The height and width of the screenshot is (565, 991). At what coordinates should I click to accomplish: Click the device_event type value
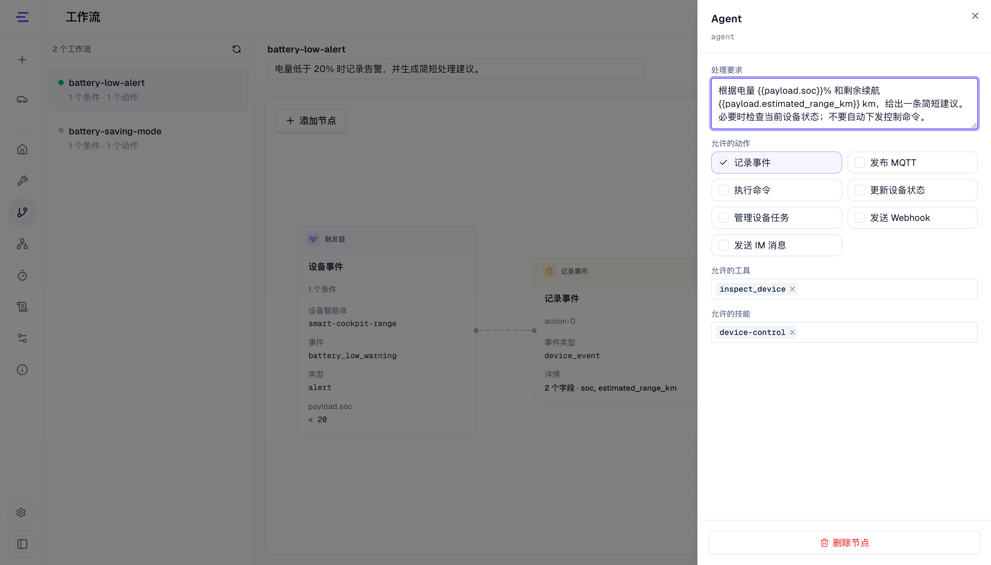tap(572, 356)
